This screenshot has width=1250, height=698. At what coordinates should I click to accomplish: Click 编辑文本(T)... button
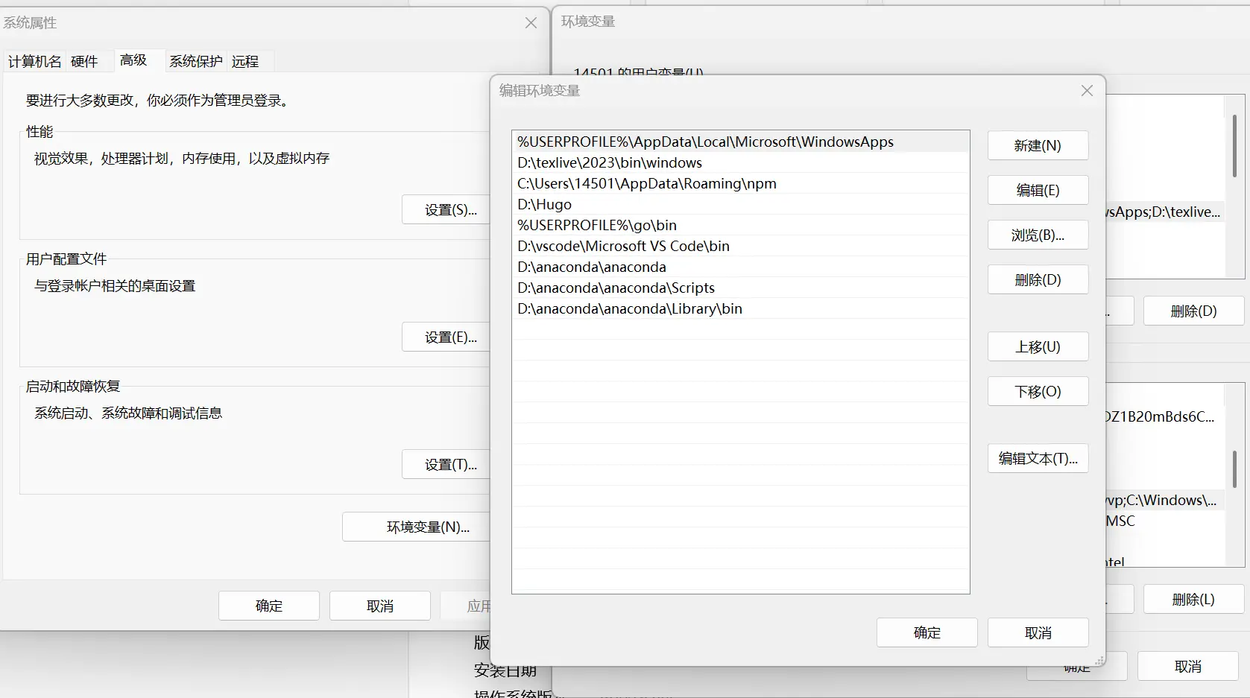[x=1038, y=458]
